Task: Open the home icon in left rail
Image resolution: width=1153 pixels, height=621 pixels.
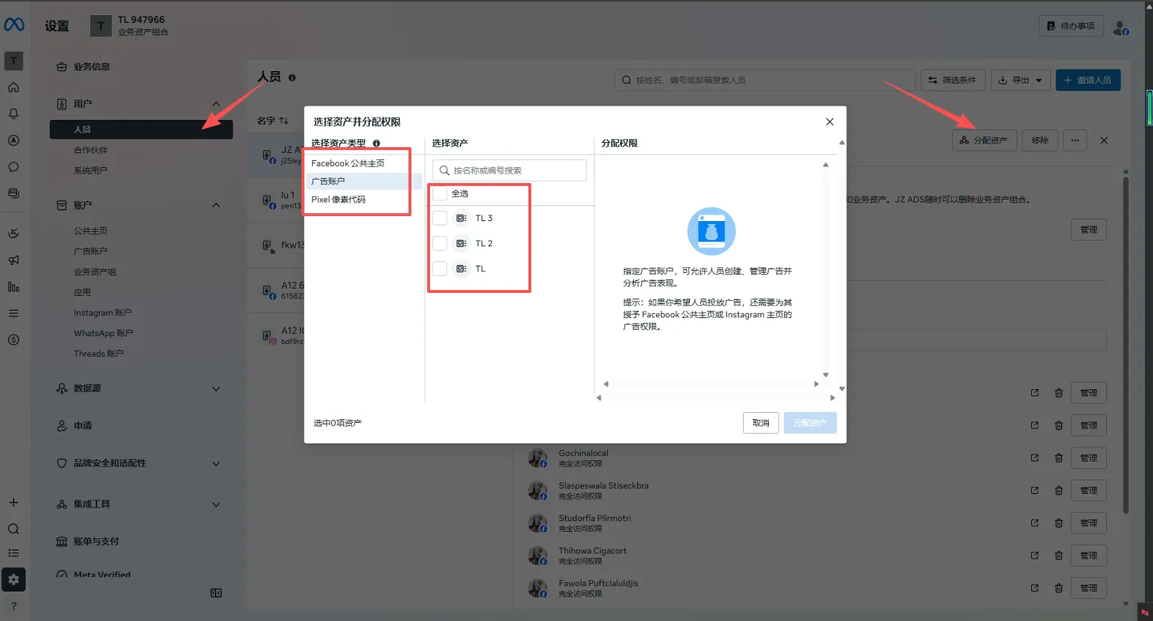Action: 14,88
